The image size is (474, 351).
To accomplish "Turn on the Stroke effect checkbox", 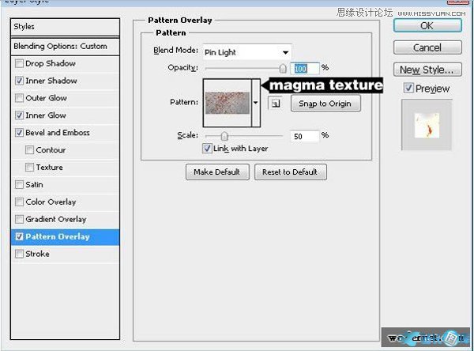I will pos(19,254).
